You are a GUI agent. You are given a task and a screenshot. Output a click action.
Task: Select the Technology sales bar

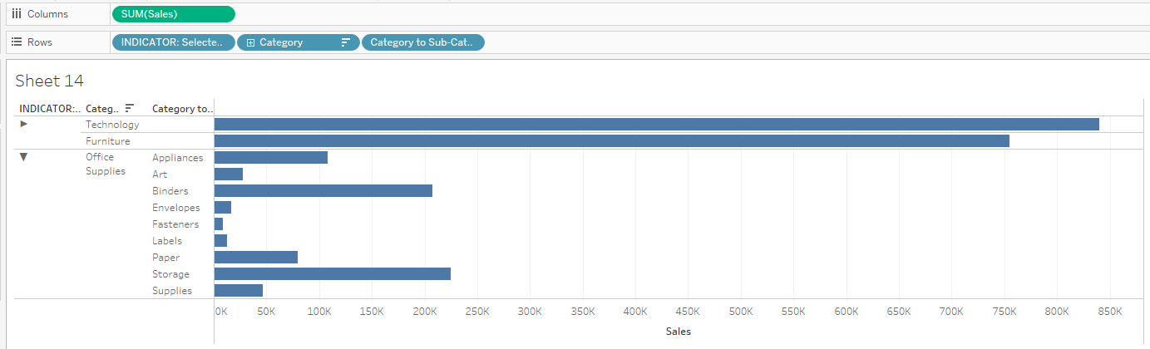click(x=656, y=125)
